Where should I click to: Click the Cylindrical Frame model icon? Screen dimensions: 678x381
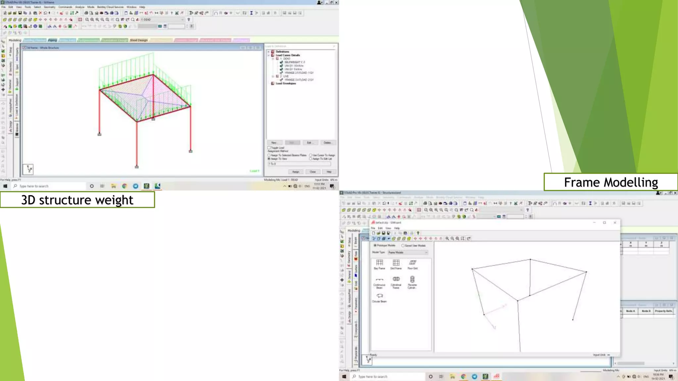[396, 279]
